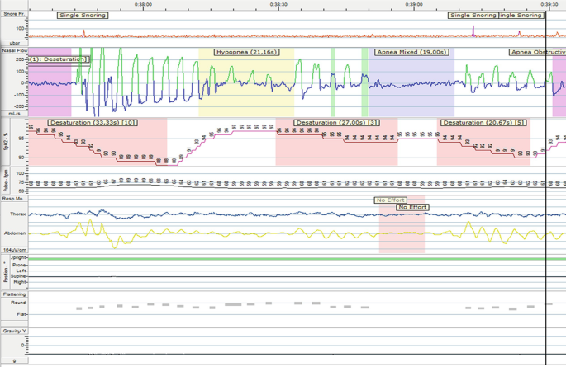Click the 0:38:00 time ruler mark
The image size is (566, 367).
click(x=143, y=5)
